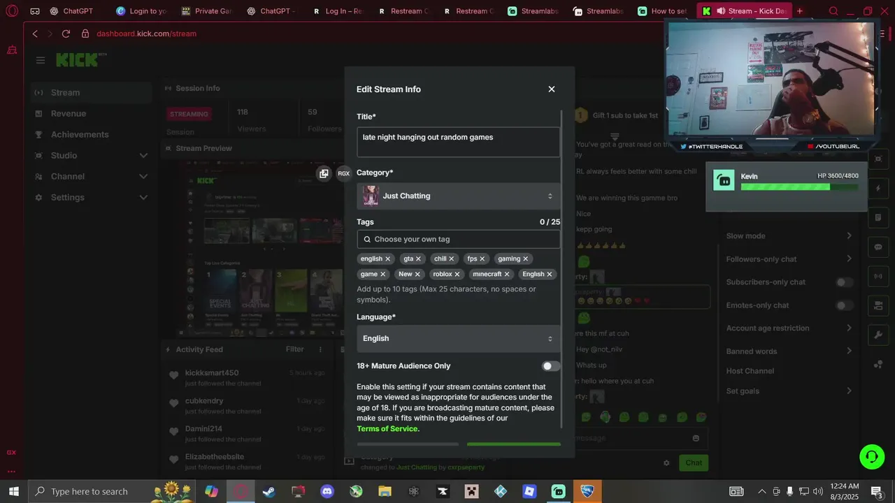
Task: Remove the minecraft tag
Action: (507, 274)
